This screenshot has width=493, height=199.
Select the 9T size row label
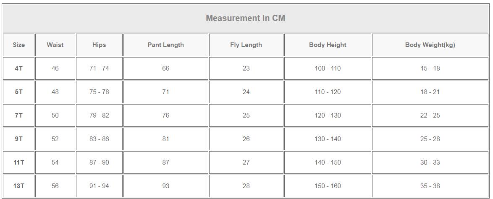(x=19, y=139)
